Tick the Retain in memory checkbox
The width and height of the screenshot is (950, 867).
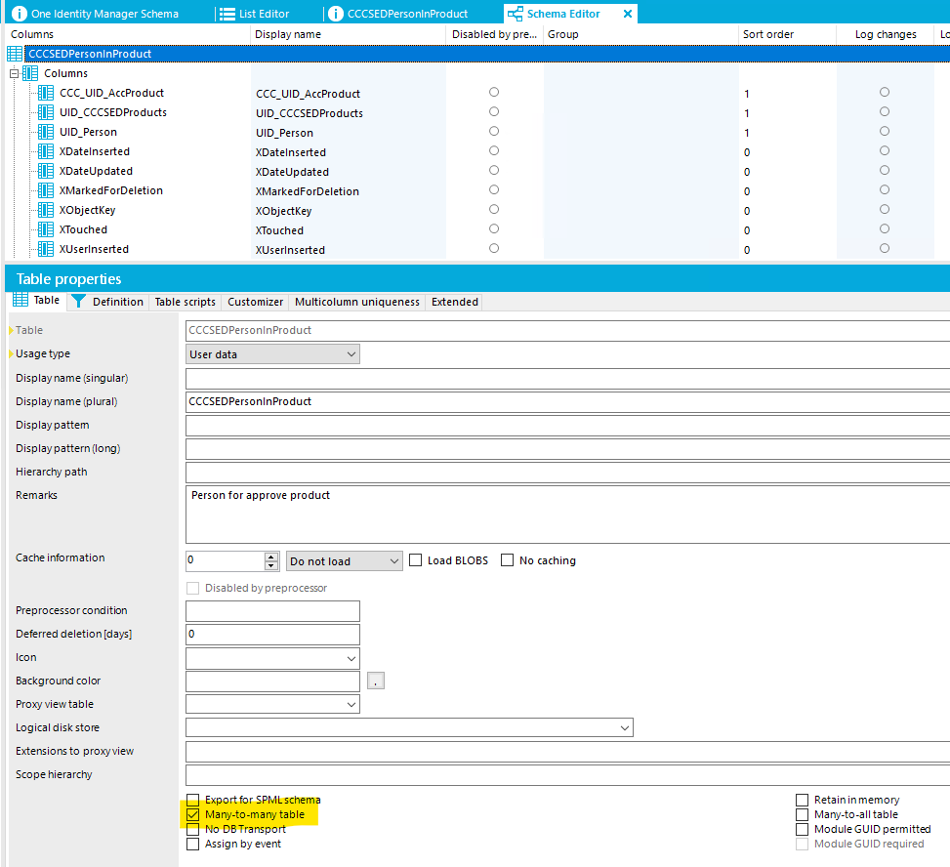click(x=803, y=800)
